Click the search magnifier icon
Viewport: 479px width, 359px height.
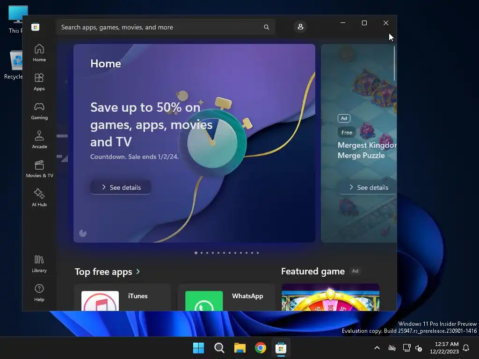coord(266,27)
